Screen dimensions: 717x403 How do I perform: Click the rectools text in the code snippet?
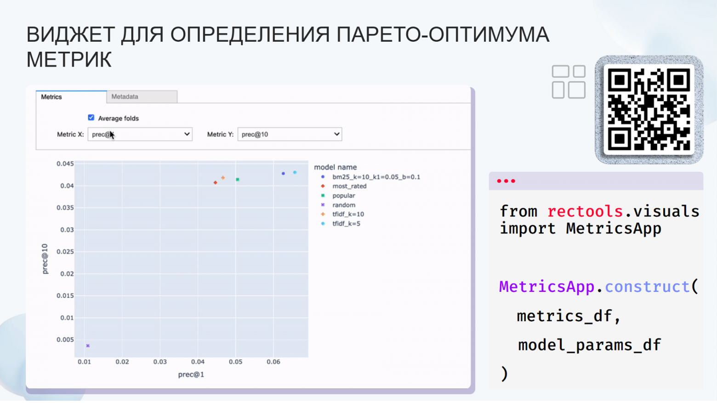(585, 211)
